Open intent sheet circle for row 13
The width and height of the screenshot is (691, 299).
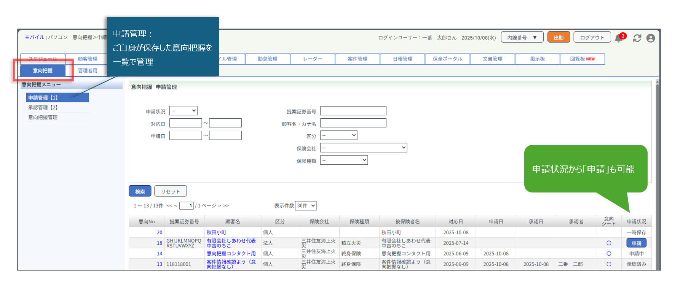pyautogui.click(x=609, y=264)
